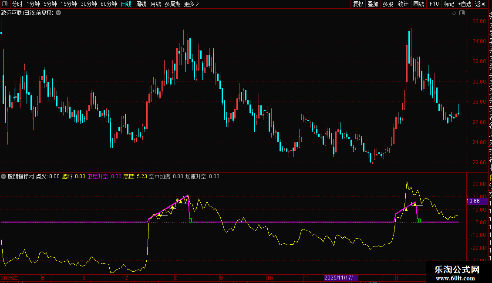Open the 多股 multi-stock view
The height and width of the screenshot is (283, 492).
pyautogui.click(x=388, y=4)
